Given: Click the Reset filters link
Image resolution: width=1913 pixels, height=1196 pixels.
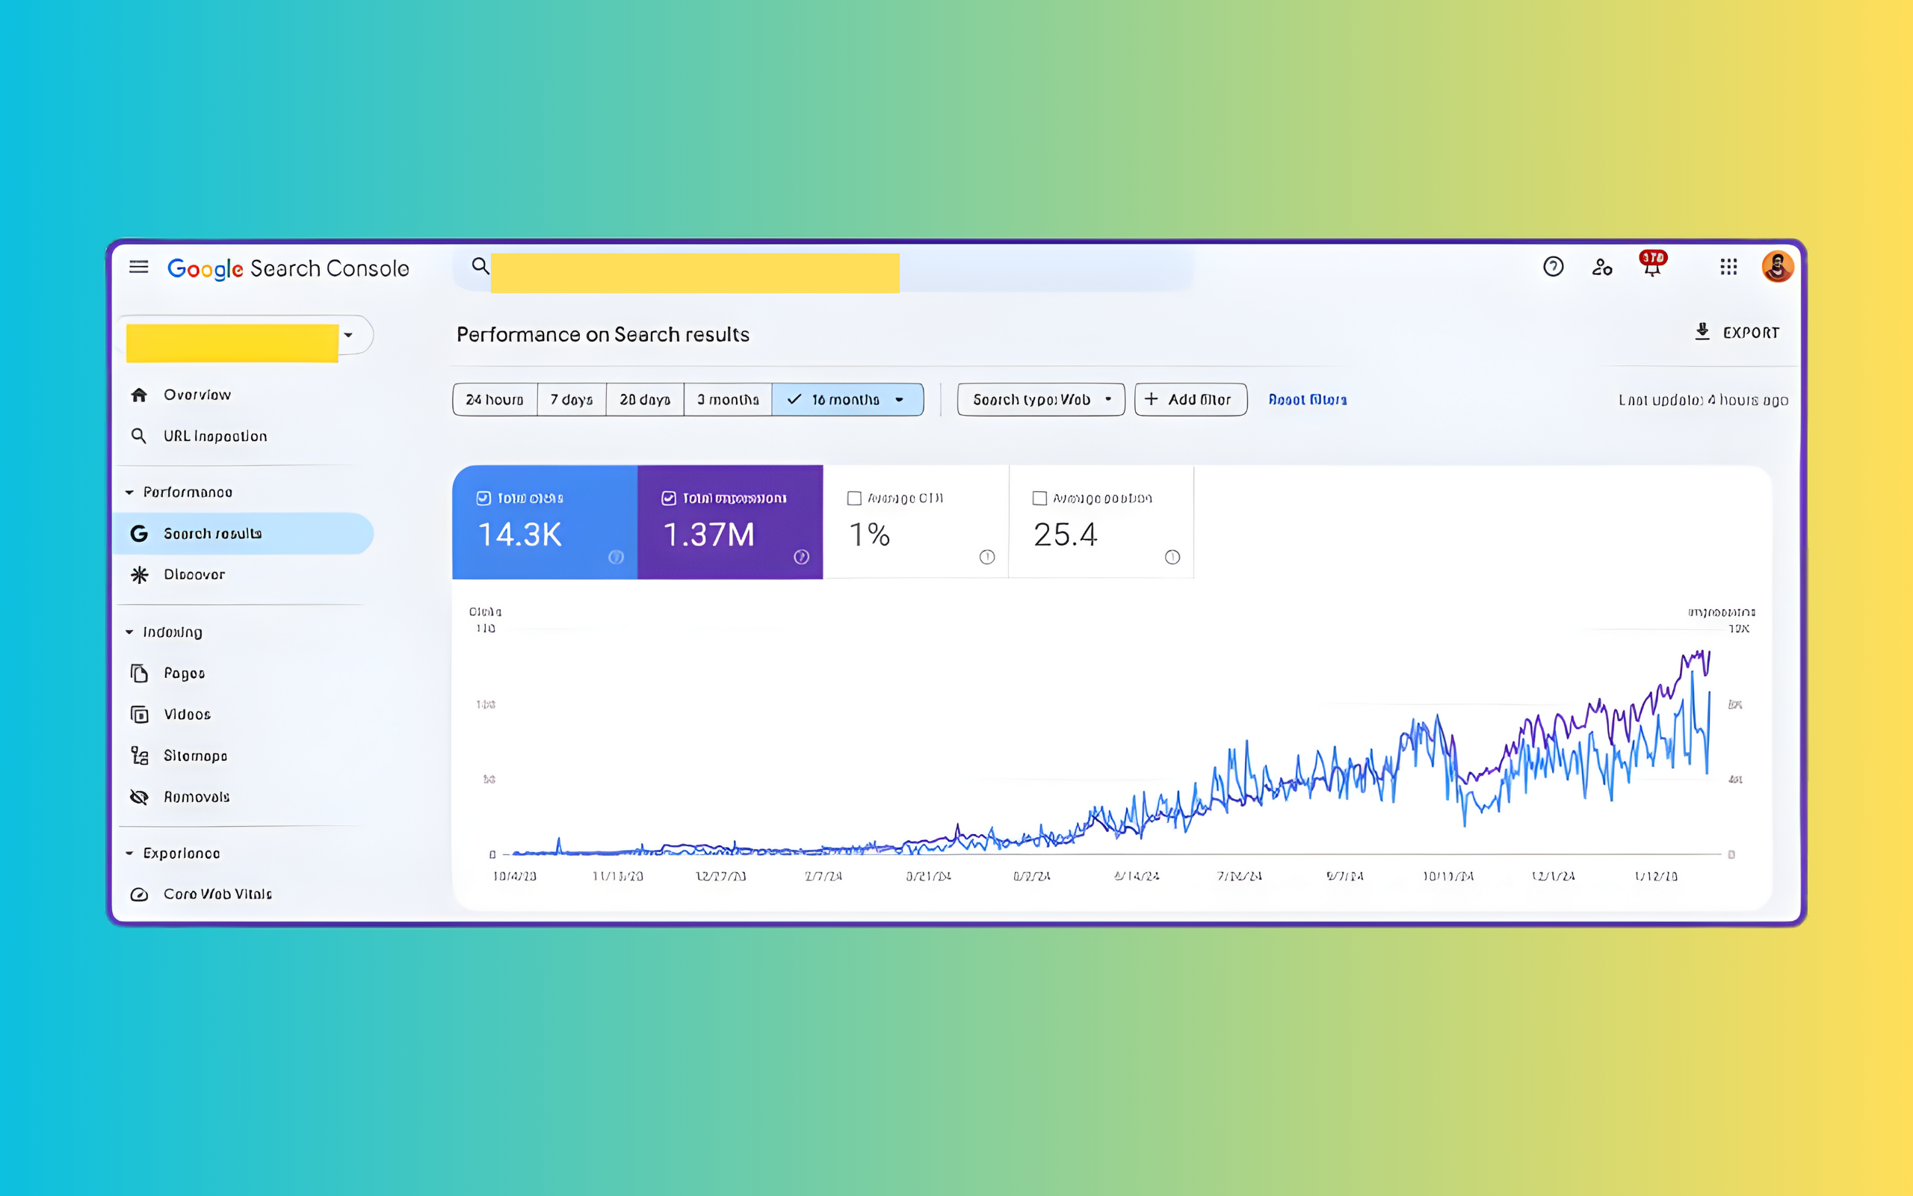Looking at the screenshot, I should click(1307, 399).
